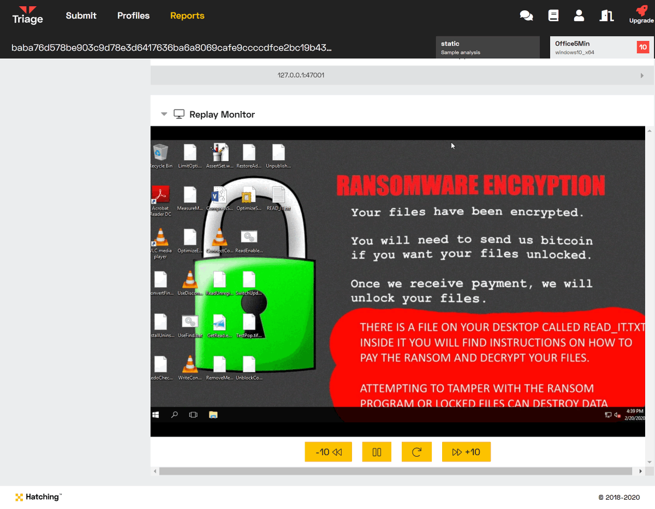
Task: Select the MeasureM... file icon
Action: click(190, 198)
